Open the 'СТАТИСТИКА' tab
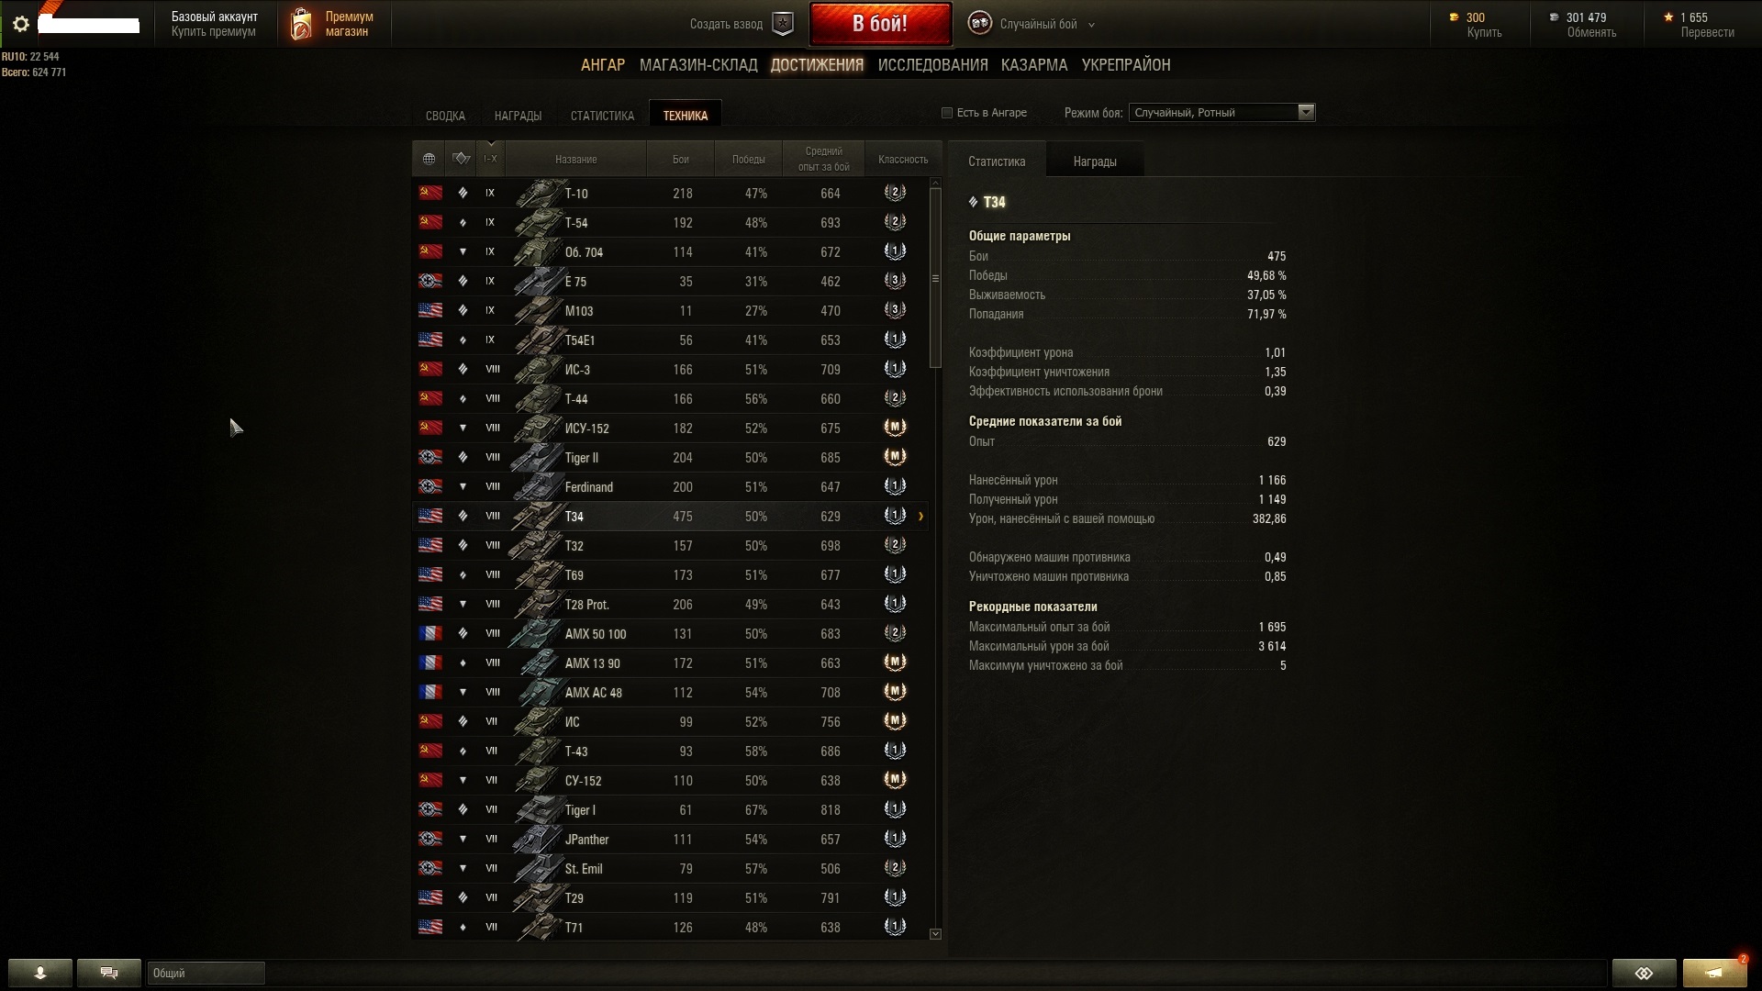 (602, 116)
